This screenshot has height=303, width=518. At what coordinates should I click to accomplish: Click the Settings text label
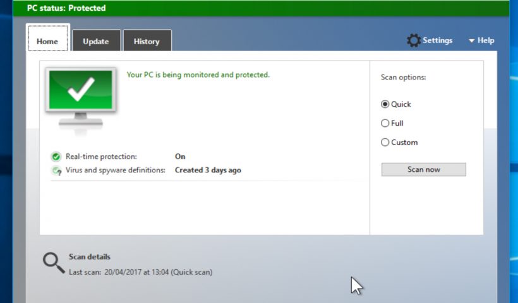point(437,40)
